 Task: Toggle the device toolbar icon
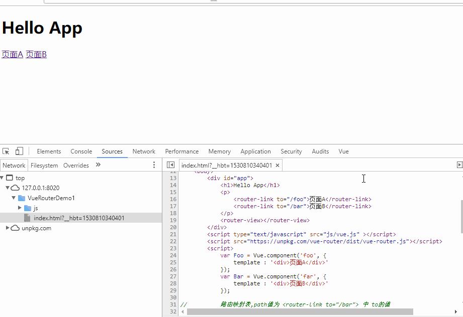[19, 151]
